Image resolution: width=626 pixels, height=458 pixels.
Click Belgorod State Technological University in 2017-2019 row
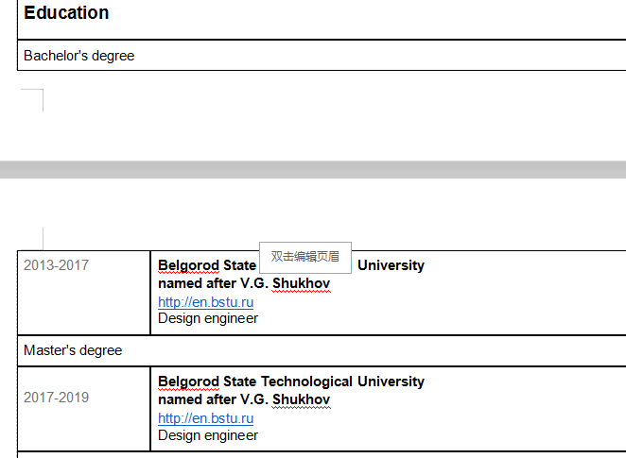(291, 382)
